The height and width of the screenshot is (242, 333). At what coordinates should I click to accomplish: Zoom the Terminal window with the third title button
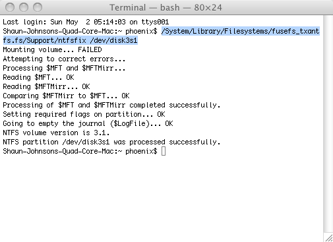click(x=38, y=7)
